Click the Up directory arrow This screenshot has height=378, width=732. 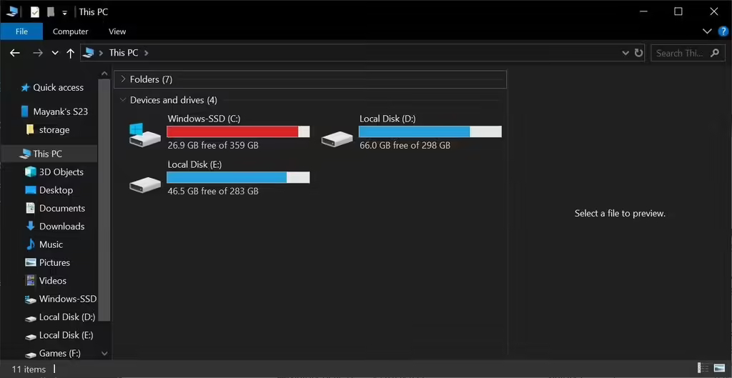(x=70, y=53)
